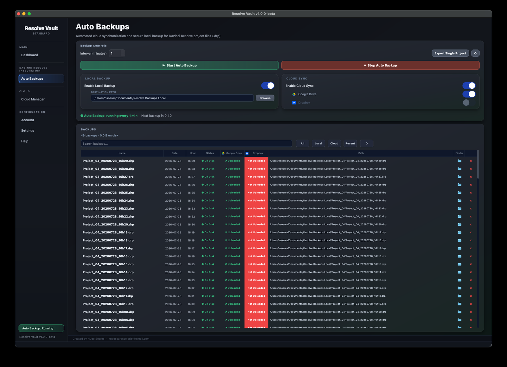The width and height of the screenshot is (507, 367).
Task: Click Stop Auto Backup button
Action: [380, 65]
